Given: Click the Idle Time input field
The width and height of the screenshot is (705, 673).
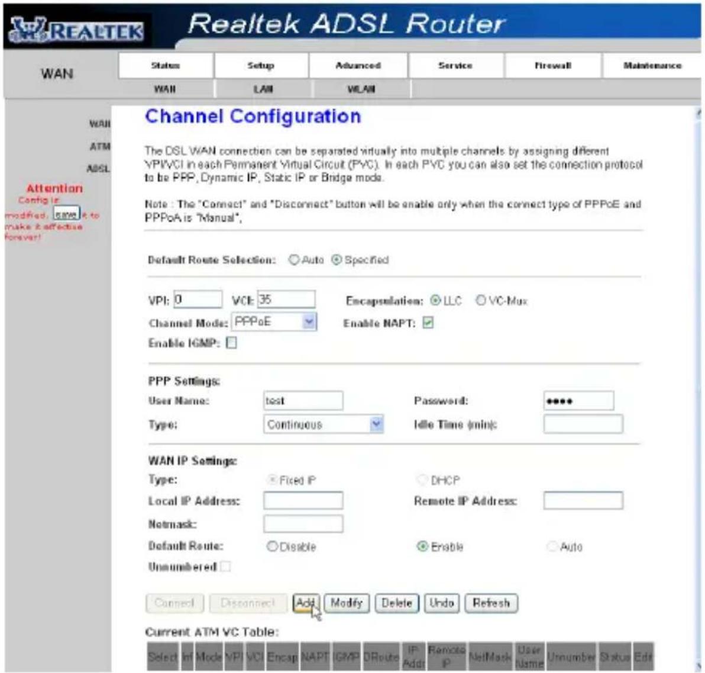Looking at the screenshot, I should pyautogui.click(x=583, y=424).
